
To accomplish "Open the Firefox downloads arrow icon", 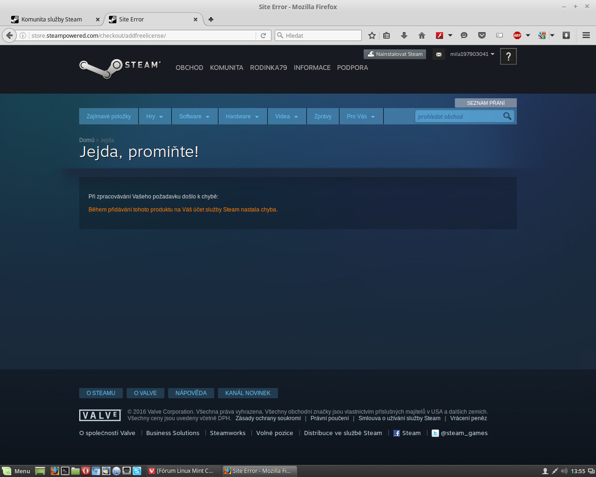I will pyautogui.click(x=404, y=35).
